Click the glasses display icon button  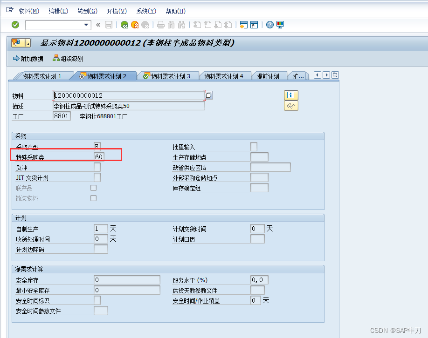291,106
